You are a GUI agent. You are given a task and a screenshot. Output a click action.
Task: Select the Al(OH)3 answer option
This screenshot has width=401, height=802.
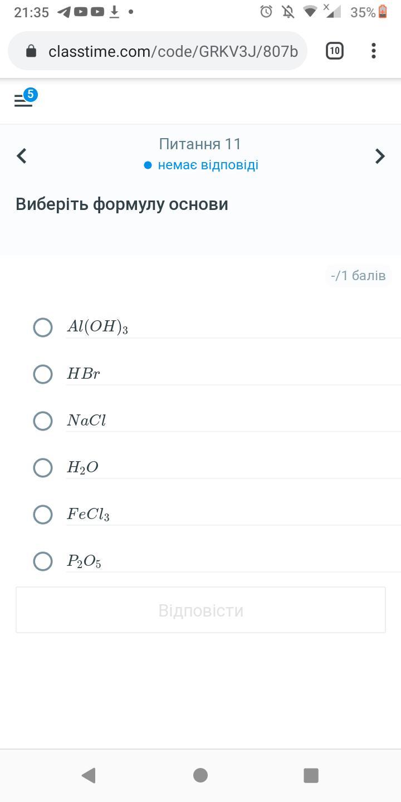[x=43, y=327]
